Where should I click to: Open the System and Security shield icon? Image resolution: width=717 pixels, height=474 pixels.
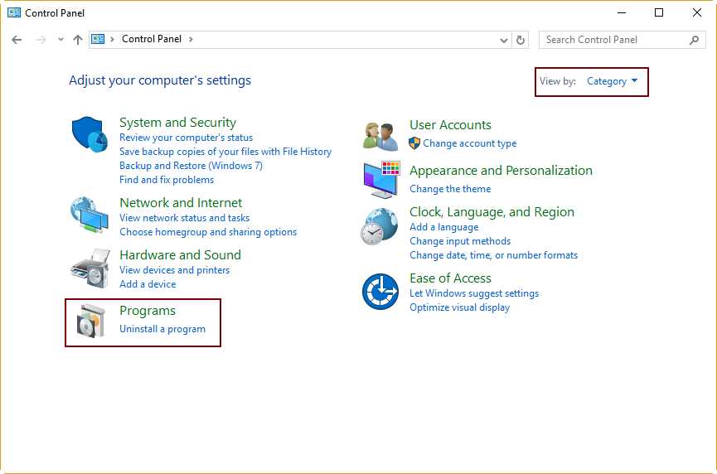(90, 134)
